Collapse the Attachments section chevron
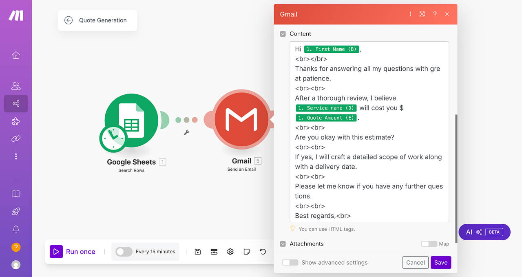Screen dimensions: 522x277 (x=283, y=244)
